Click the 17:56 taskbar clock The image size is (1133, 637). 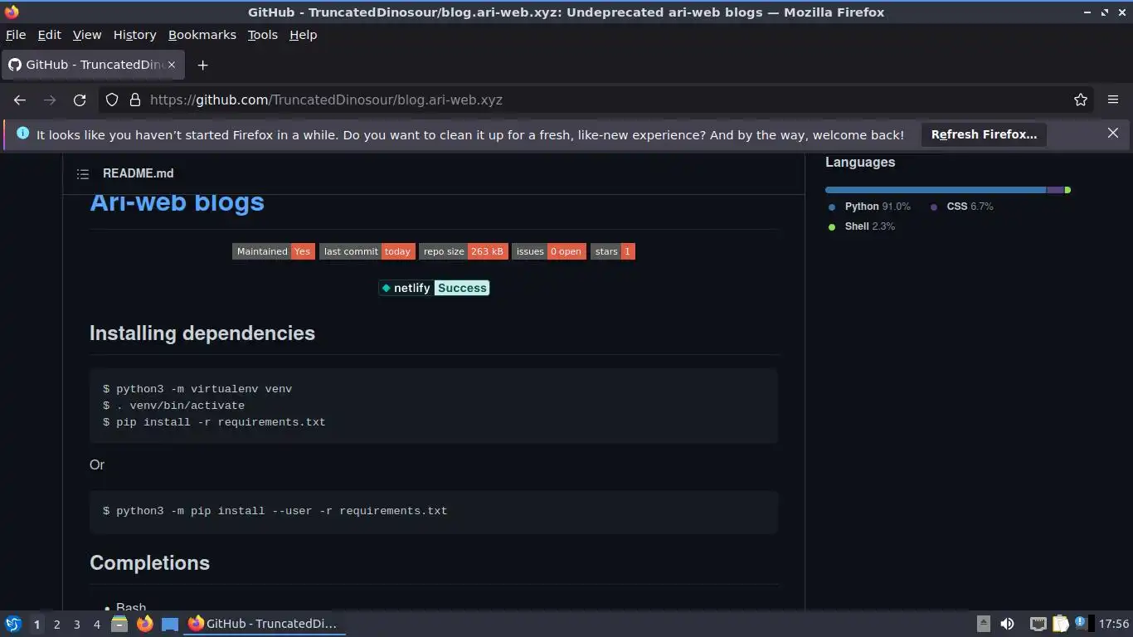coord(1114,624)
